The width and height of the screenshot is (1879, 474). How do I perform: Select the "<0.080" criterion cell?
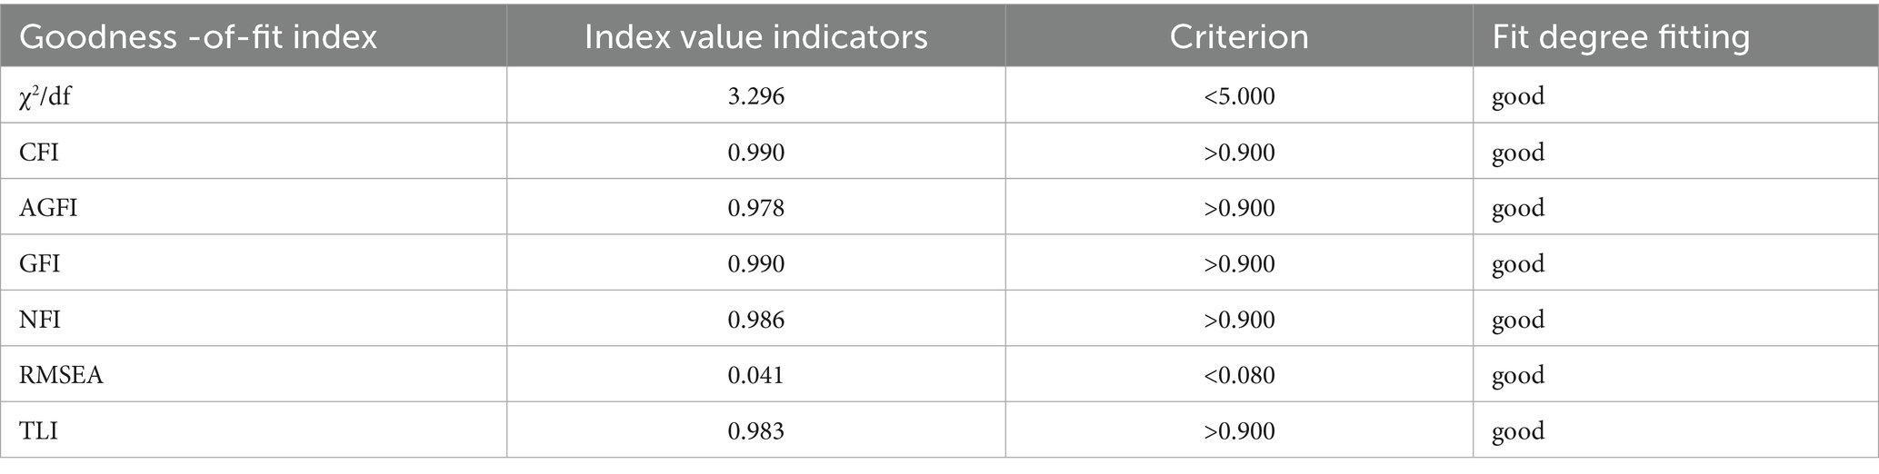[1239, 375]
